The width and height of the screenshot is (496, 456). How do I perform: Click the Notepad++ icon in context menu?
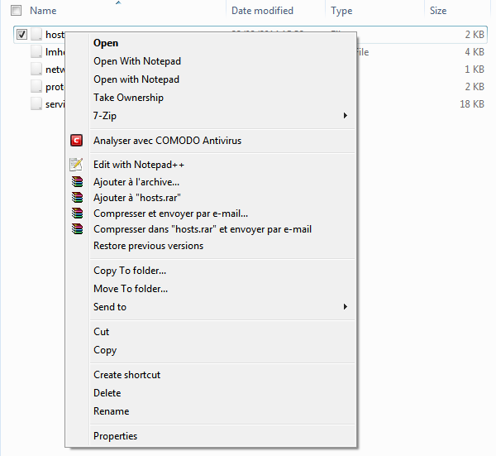click(76, 165)
